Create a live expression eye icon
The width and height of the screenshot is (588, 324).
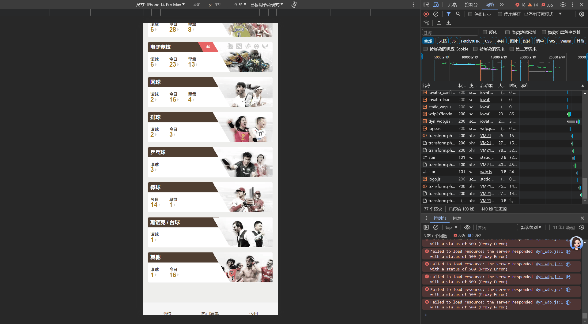pyautogui.click(x=467, y=227)
